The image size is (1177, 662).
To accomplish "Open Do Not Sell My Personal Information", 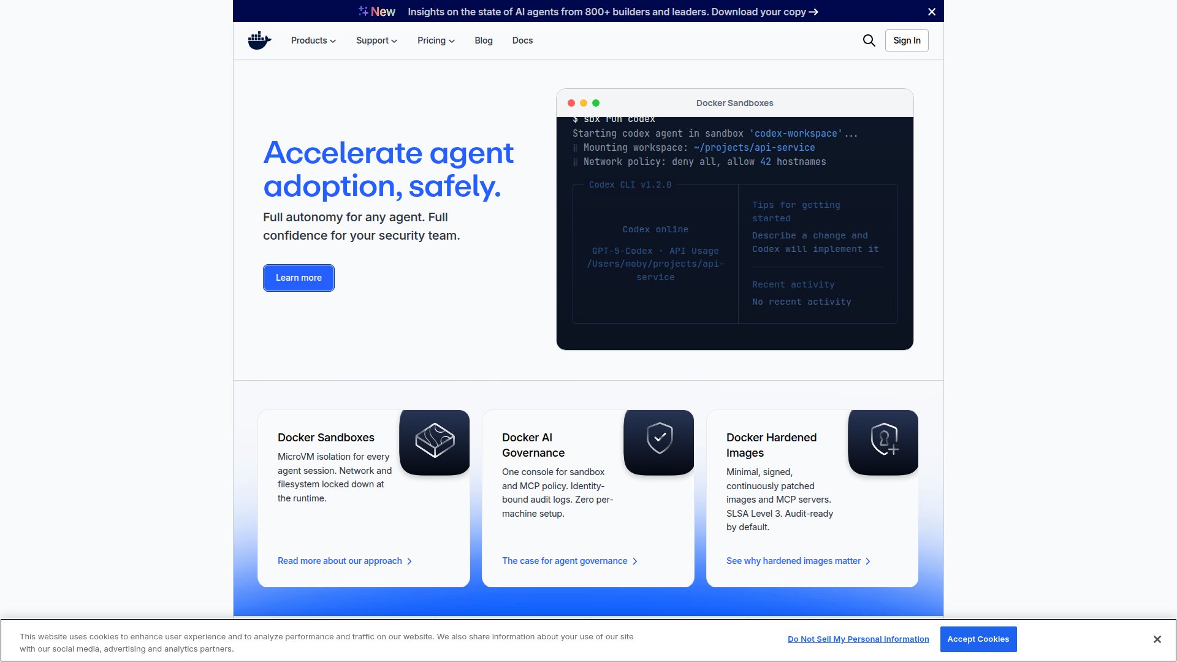I will click(x=858, y=639).
